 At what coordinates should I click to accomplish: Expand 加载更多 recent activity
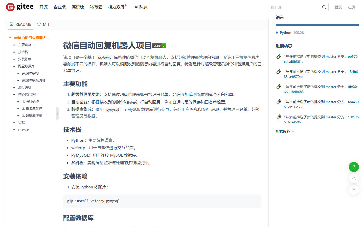coord(285,131)
